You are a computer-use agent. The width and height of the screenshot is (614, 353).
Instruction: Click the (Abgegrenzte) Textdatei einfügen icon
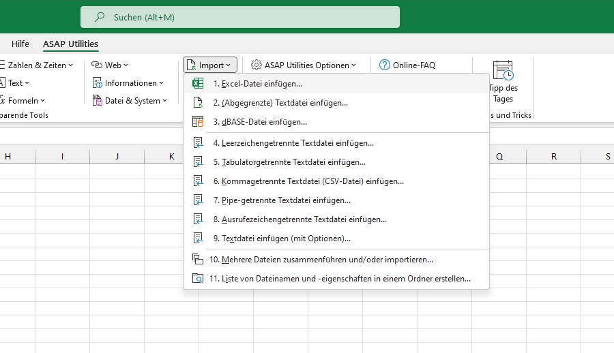198,102
